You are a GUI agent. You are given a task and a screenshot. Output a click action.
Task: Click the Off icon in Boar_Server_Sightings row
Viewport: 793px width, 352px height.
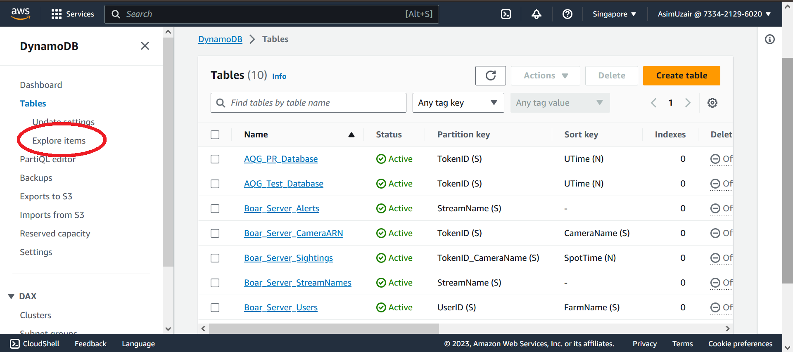[715, 258]
